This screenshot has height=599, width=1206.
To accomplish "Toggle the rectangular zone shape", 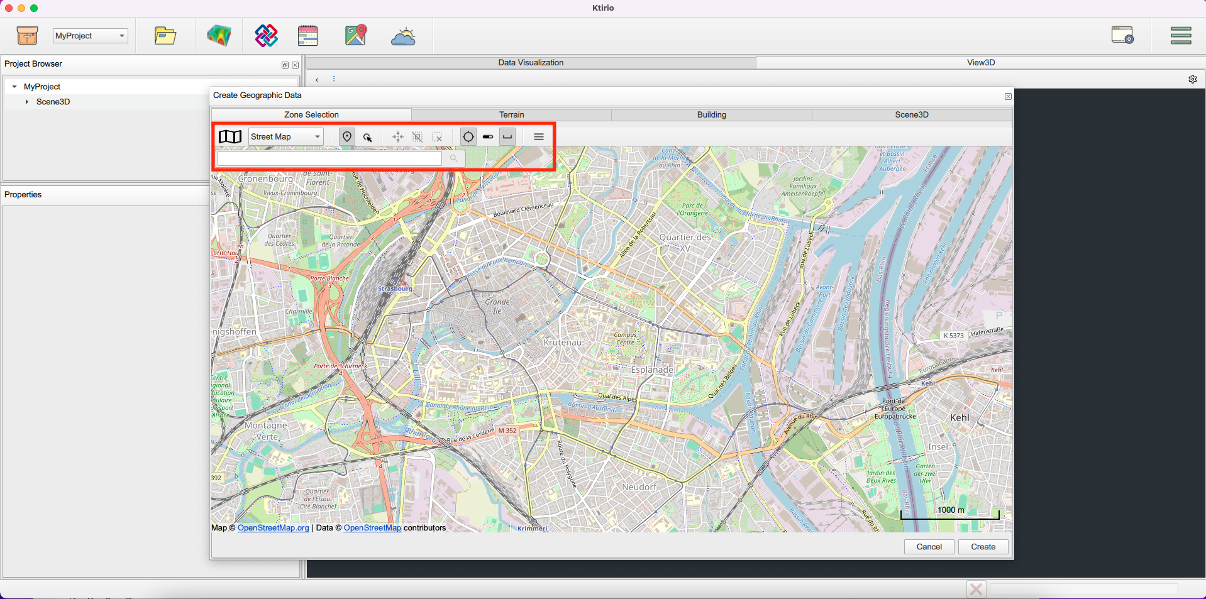I will pos(507,136).
